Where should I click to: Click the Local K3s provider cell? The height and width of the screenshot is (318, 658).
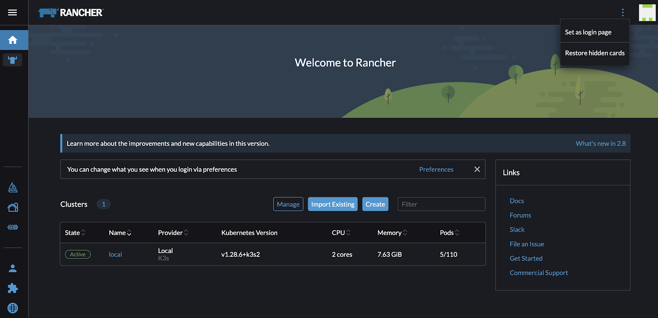tap(165, 254)
